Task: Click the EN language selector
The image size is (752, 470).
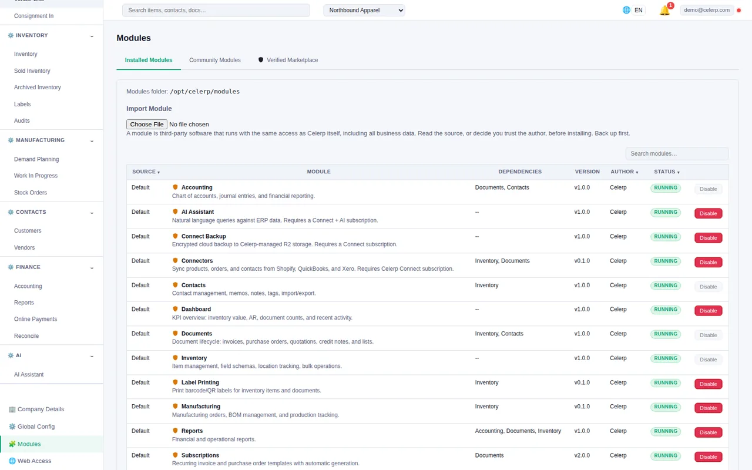Action: [639, 10]
